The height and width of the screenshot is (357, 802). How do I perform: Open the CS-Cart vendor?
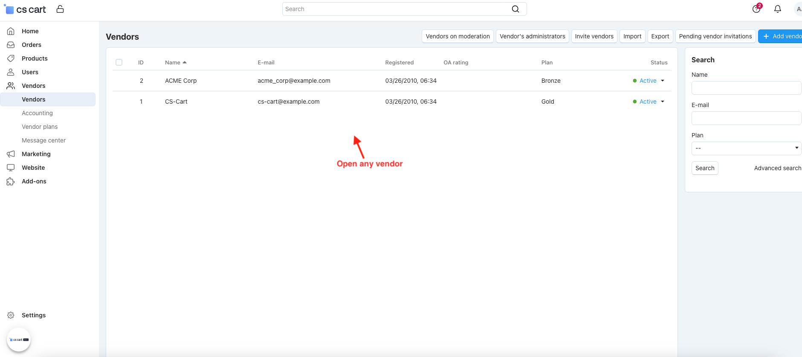[176, 102]
